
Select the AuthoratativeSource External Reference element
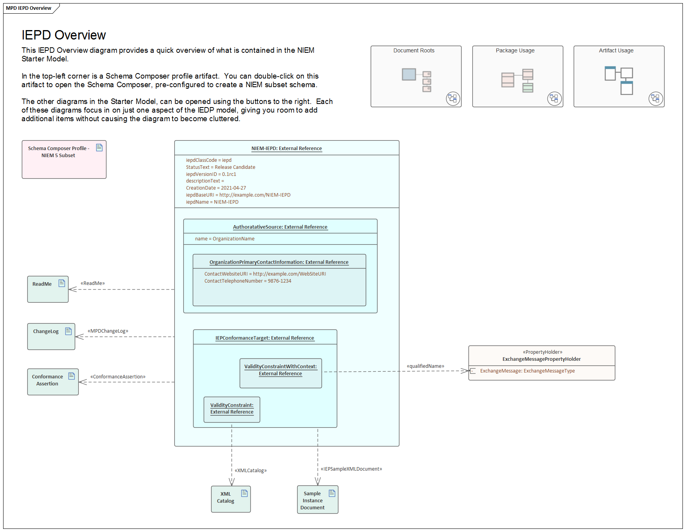(280, 227)
